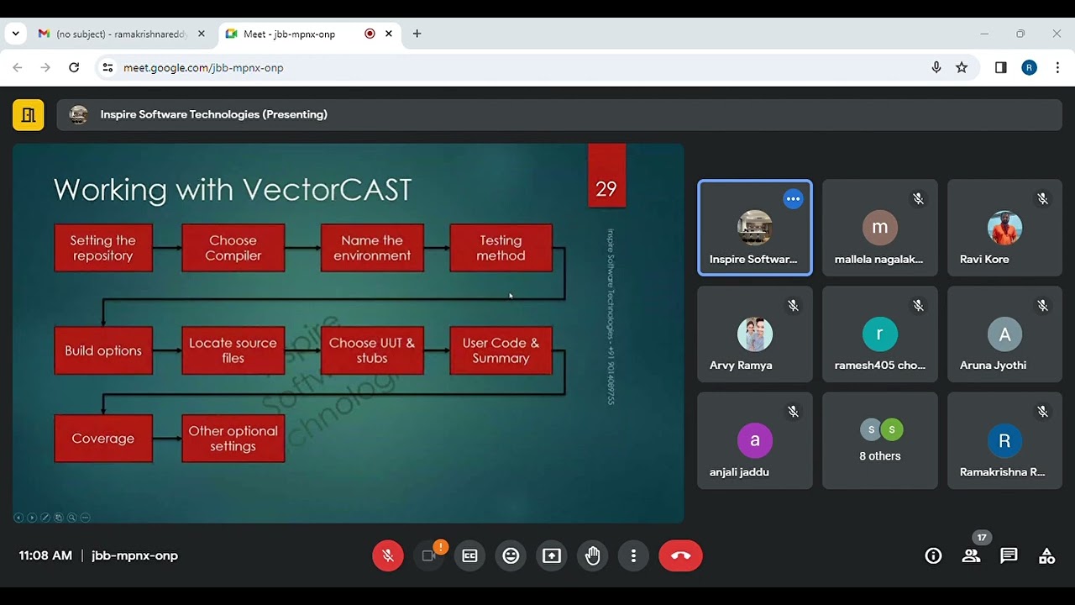
Task: Click muted mic icon on Ramakrishna tile
Action: [1042, 412]
